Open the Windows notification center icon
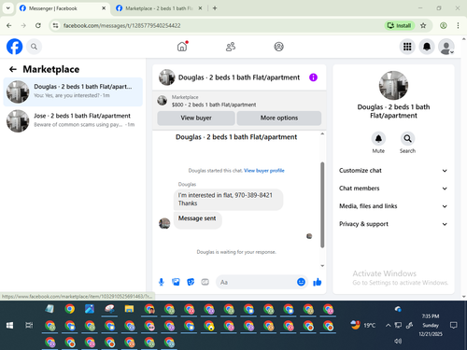 pyautogui.click(x=454, y=326)
